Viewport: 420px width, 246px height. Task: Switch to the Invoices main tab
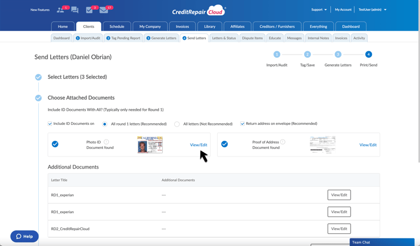point(182,26)
